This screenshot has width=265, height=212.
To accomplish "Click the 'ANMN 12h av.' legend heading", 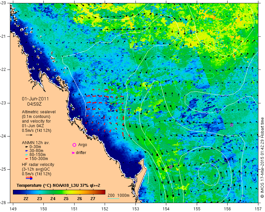I will click(36, 143).
